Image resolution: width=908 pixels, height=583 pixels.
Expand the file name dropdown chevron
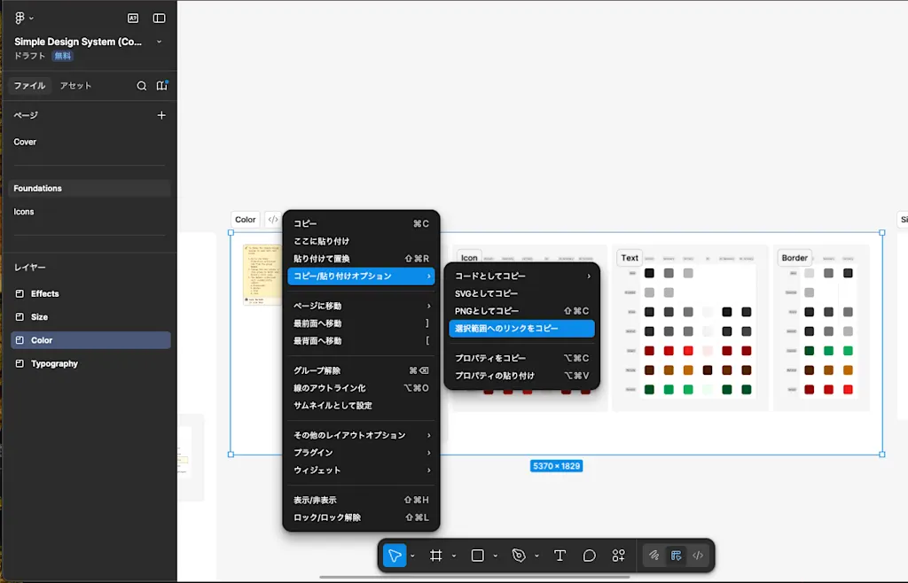point(160,42)
